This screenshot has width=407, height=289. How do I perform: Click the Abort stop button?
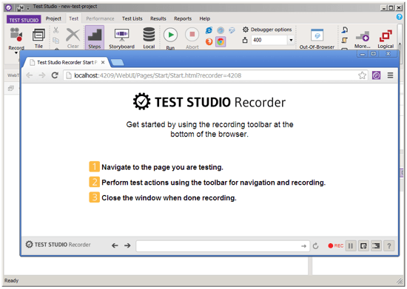pyautogui.click(x=192, y=35)
